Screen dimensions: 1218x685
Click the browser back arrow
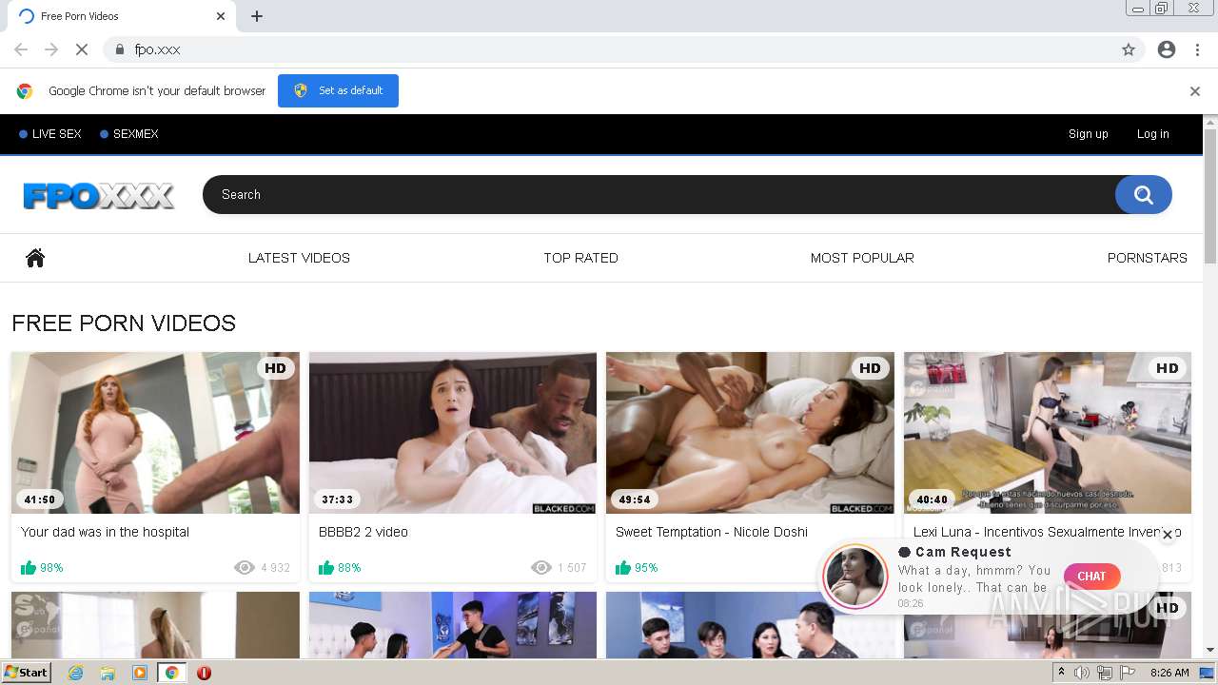21,49
